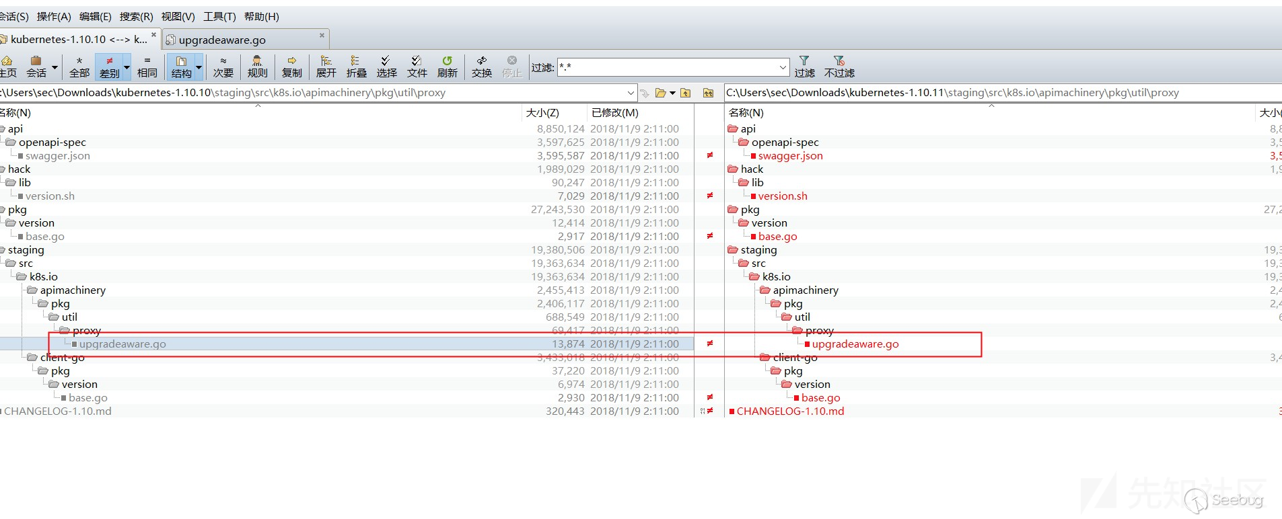The height and width of the screenshot is (519, 1282).
Task: Close the kubernetes-1.10.10 comparison tab
Action: pos(153,35)
